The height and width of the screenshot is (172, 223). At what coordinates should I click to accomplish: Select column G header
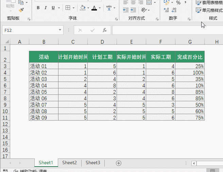pyautogui.click(x=190, y=42)
